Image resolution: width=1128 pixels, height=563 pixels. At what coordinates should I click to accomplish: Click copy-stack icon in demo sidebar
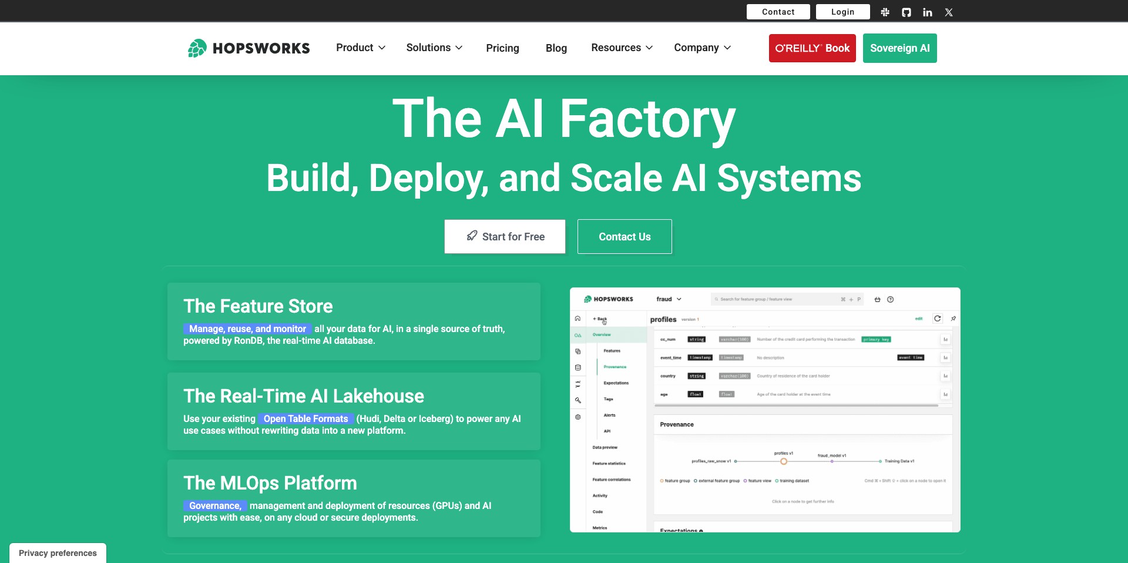point(578,351)
